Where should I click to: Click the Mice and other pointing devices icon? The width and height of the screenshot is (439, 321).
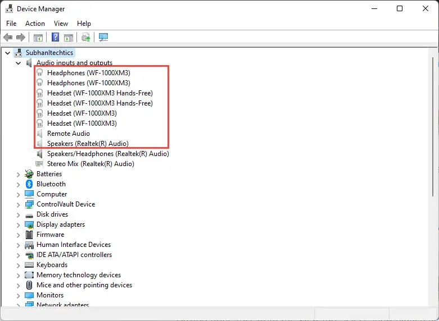[x=29, y=285]
